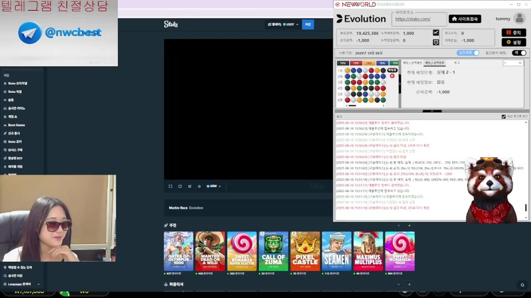531x298 pixels.
Task: Open Pixel Castle game thumbnail
Action: tap(305, 251)
